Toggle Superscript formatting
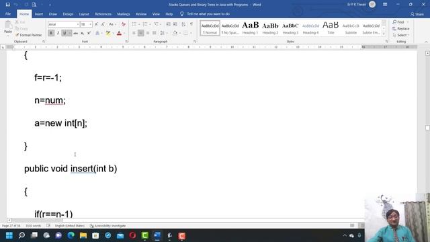Viewport: 430px width, 242px height. (89, 33)
